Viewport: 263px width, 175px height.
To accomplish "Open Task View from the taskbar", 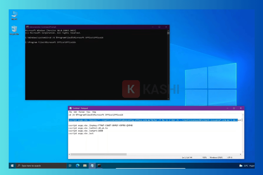I will coord(70,166).
